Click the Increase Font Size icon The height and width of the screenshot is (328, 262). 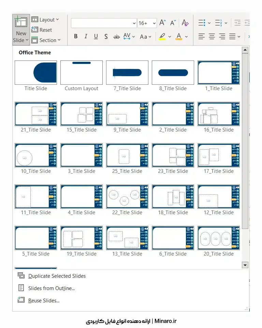pos(163,23)
